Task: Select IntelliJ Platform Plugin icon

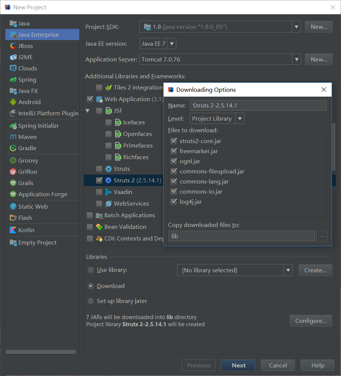Action: [x=13, y=113]
